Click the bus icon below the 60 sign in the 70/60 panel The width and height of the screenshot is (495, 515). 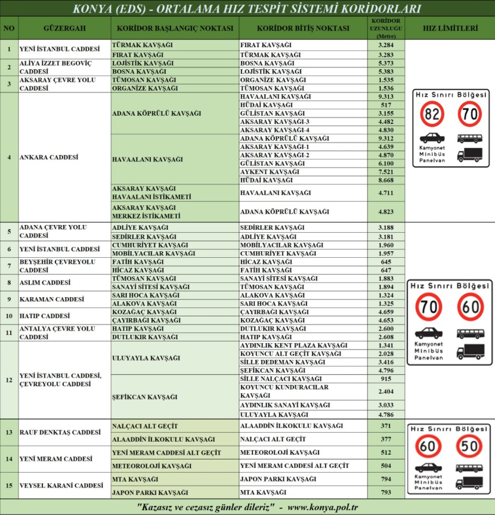coord(470,334)
